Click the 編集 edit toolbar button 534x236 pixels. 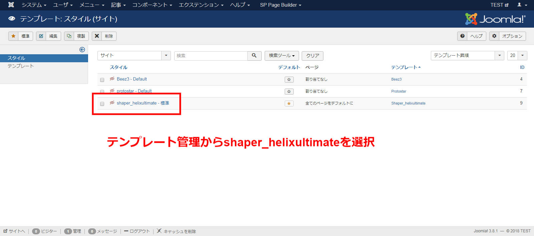coord(48,36)
